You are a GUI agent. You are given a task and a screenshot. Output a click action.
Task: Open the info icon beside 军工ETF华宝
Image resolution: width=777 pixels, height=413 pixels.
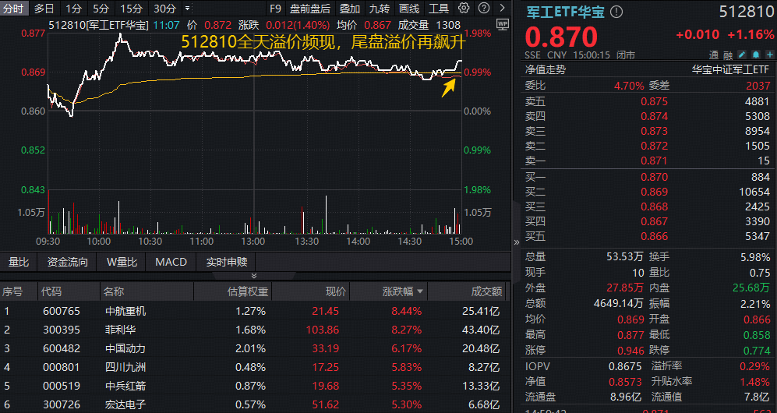click(616, 12)
